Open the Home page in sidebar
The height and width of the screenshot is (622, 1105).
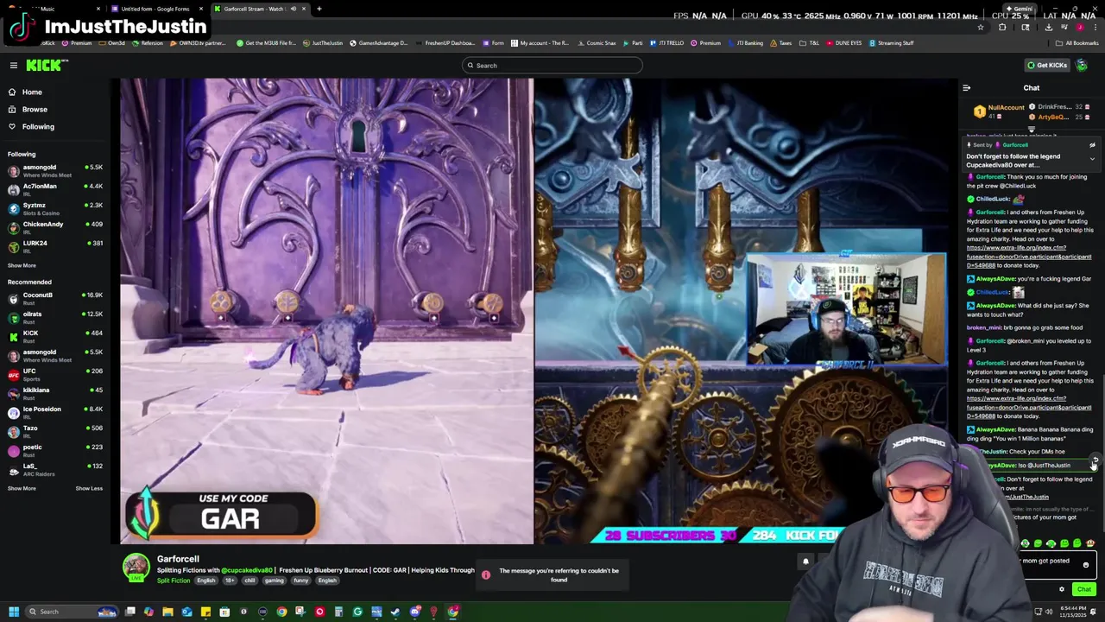pyautogui.click(x=32, y=92)
